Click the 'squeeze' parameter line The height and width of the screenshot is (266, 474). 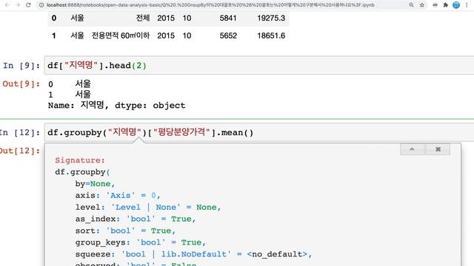(x=193, y=254)
